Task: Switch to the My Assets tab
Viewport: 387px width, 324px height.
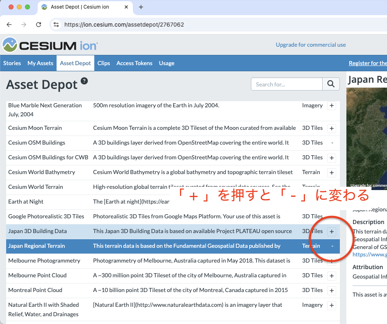Action: point(40,63)
